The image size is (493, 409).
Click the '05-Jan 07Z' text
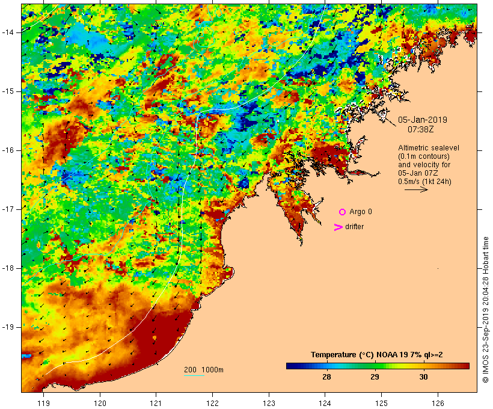point(418,173)
